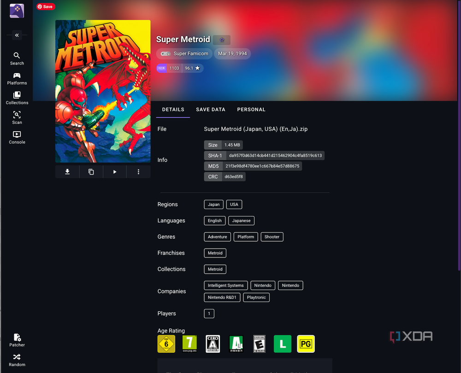Click the Mar 19, 1994 release date chip
Image resolution: width=461 pixels, height=373 pixels.
(232, 53)
